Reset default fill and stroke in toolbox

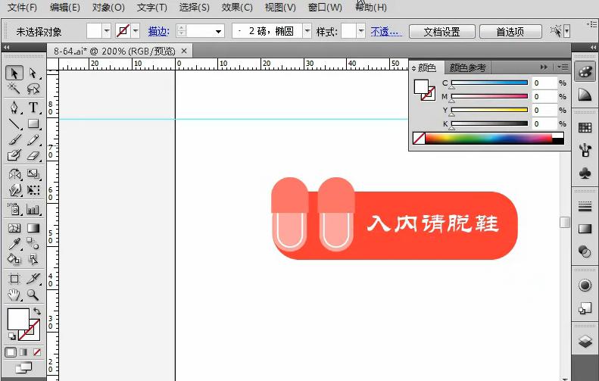12,336
